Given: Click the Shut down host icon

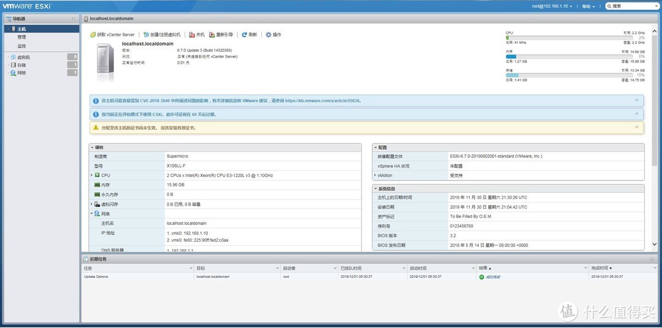Looking at the screenshot, I should tap(192, 35).
